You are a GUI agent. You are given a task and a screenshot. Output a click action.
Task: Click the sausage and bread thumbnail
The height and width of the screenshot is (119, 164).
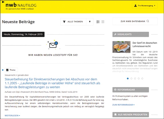pyautogui.click(x=121, y=47)
